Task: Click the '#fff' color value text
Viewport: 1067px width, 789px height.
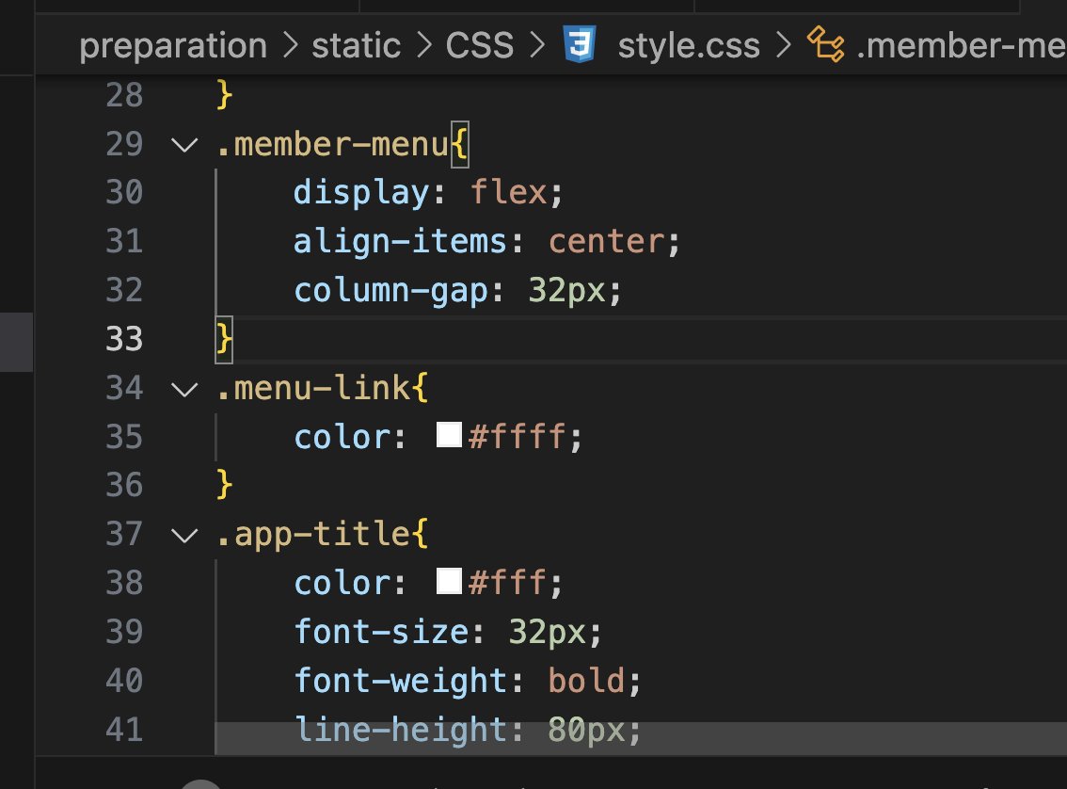Action: pos(508,583)
